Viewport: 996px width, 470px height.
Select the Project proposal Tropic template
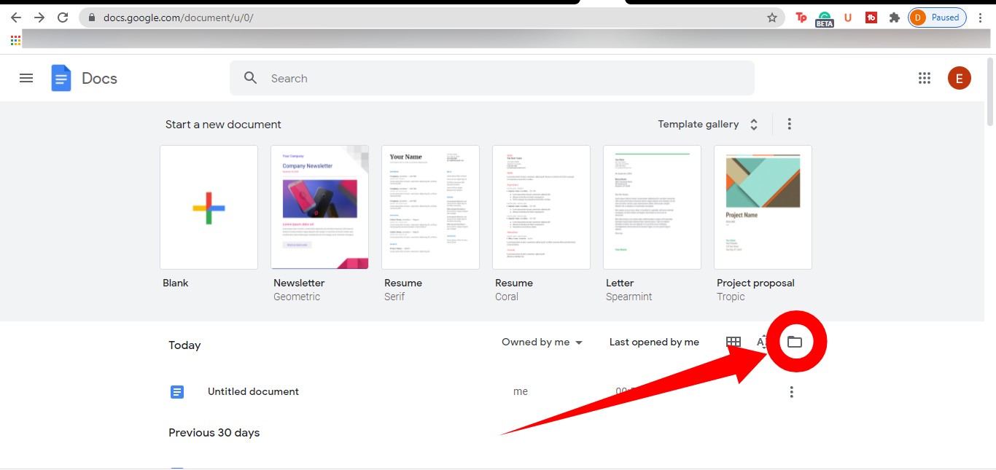pos(762,207)
